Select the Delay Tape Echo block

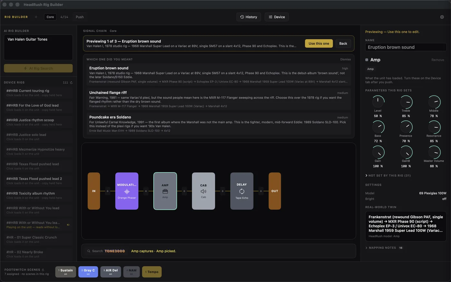[242, 191]
